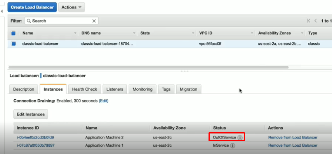Open the Tags tab
Image resolution: width=332 pixels, height=154 pixels.
pos(166,89)
